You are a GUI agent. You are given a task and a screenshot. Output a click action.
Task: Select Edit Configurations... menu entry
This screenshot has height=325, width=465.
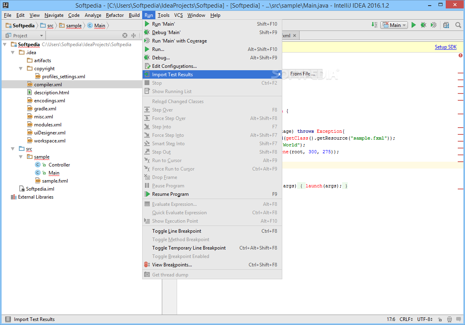(212, 66)
